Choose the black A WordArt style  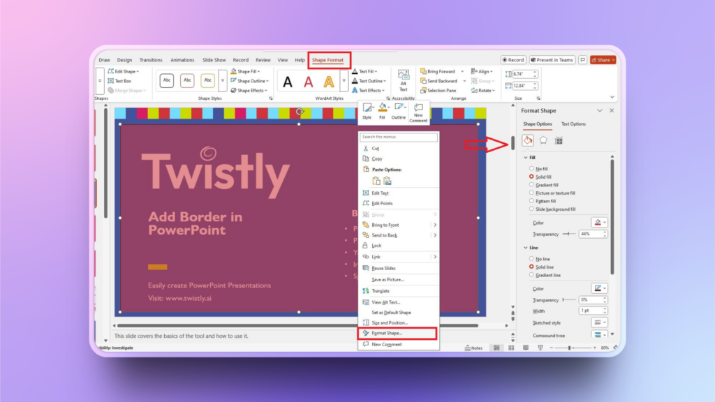288,82
